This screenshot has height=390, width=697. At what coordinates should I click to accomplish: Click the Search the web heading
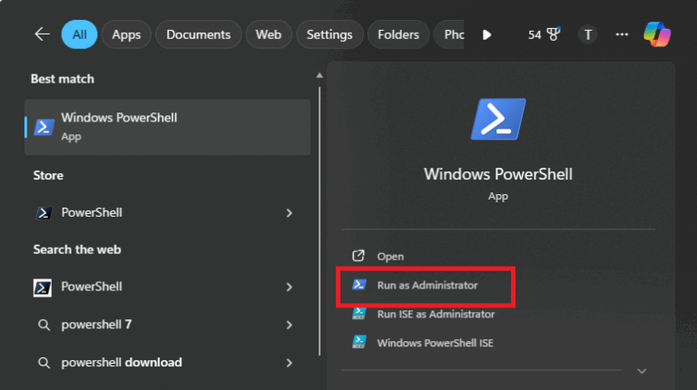coord(77,249)
